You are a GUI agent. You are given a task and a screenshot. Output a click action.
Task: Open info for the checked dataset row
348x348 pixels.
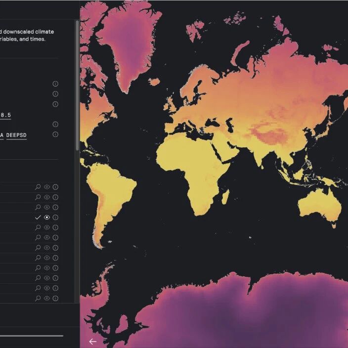click(55, 217)
